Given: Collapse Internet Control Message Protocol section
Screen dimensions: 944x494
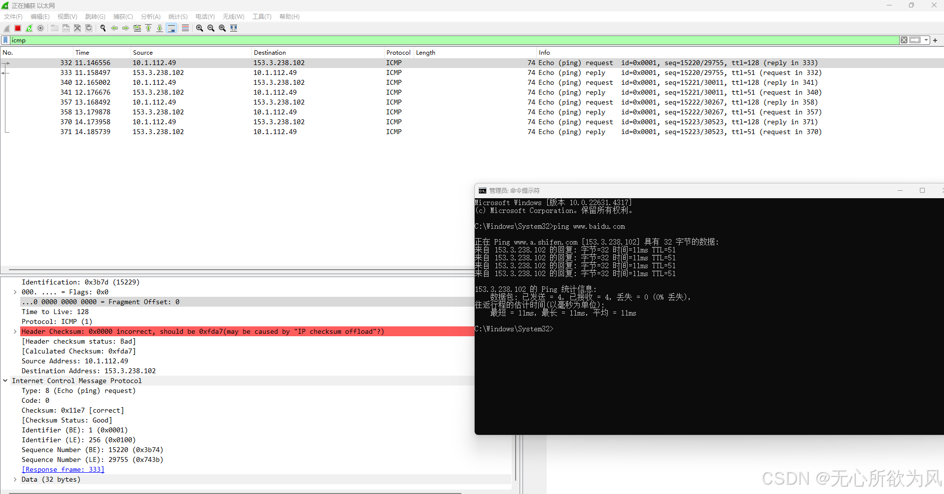Looking at the screenshot, I should [5, 381].
